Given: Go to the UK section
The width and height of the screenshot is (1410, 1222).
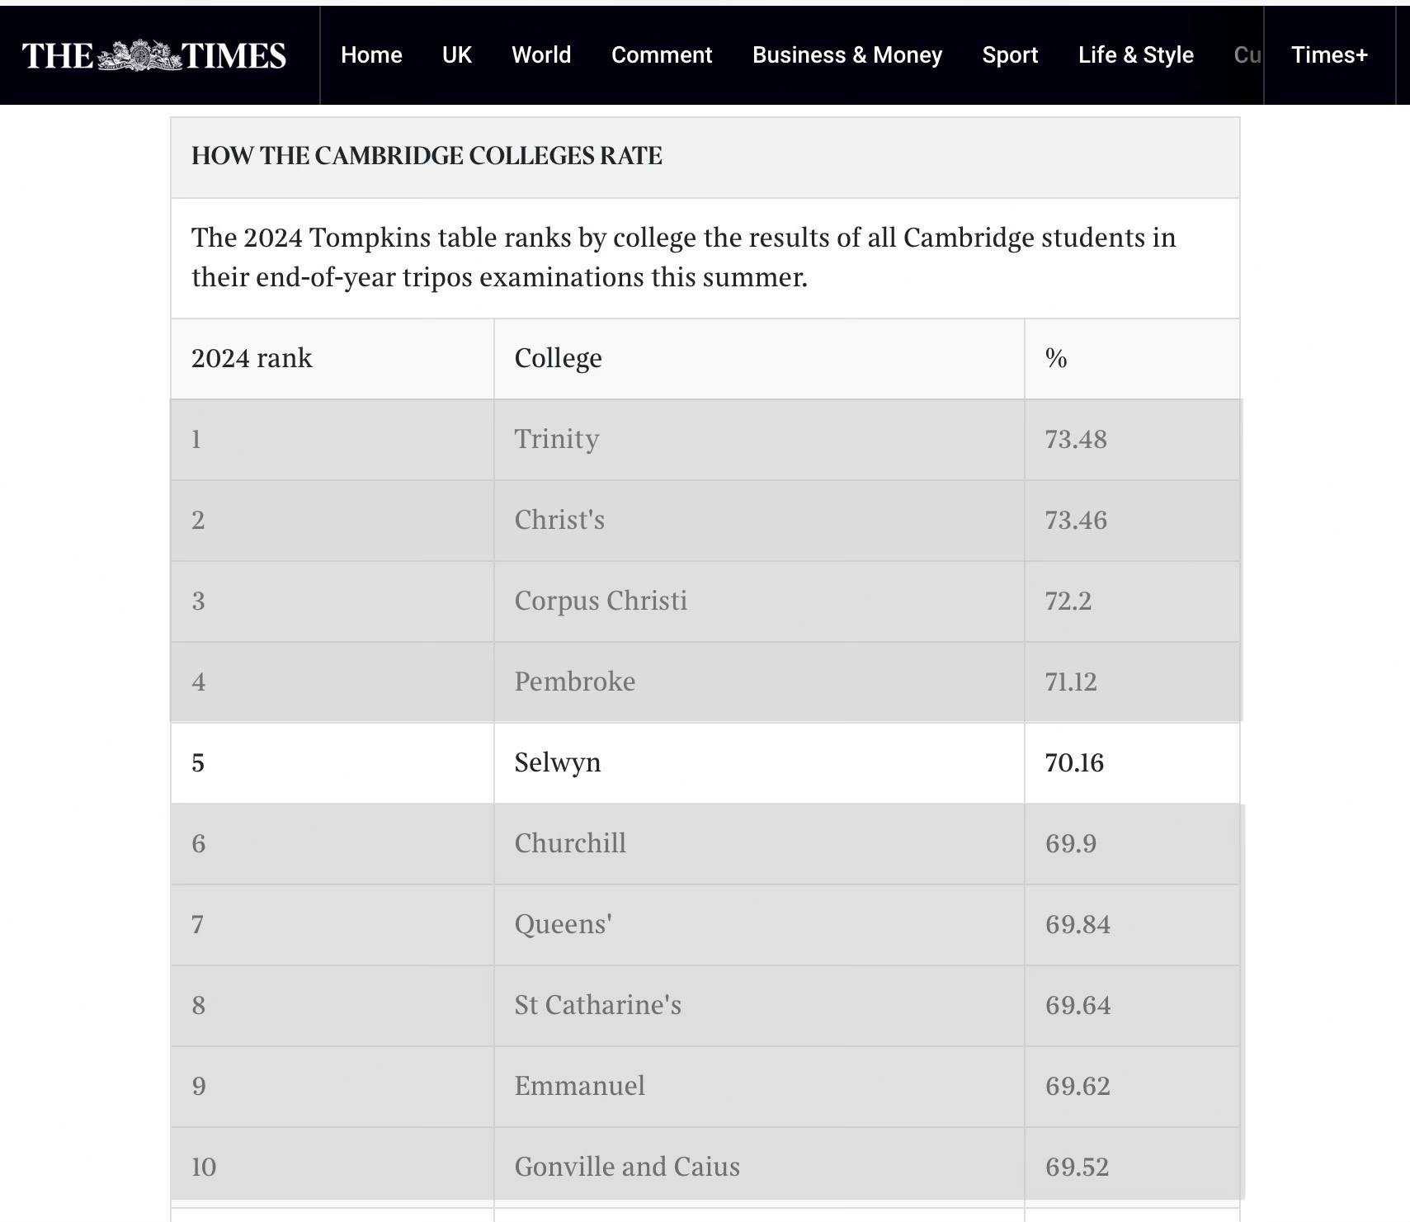Looking at the screenshot, I should 456,55.
